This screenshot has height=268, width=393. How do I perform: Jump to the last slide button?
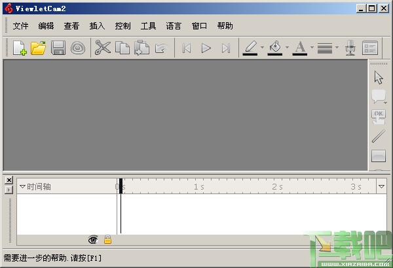pos(226,48)
